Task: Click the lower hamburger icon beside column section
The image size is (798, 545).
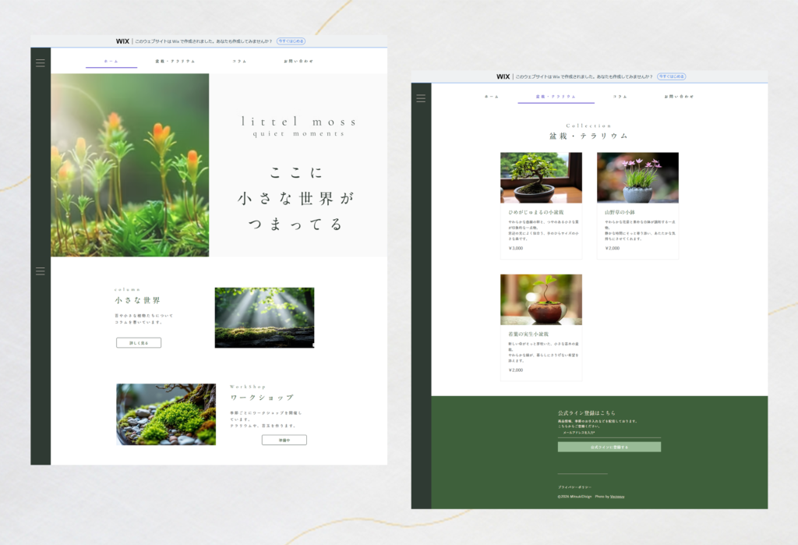Action: (41, 271)
